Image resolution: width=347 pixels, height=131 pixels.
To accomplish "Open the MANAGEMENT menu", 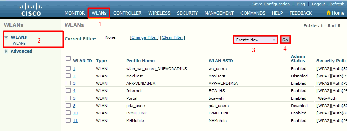I will click(x=219, y=13).
